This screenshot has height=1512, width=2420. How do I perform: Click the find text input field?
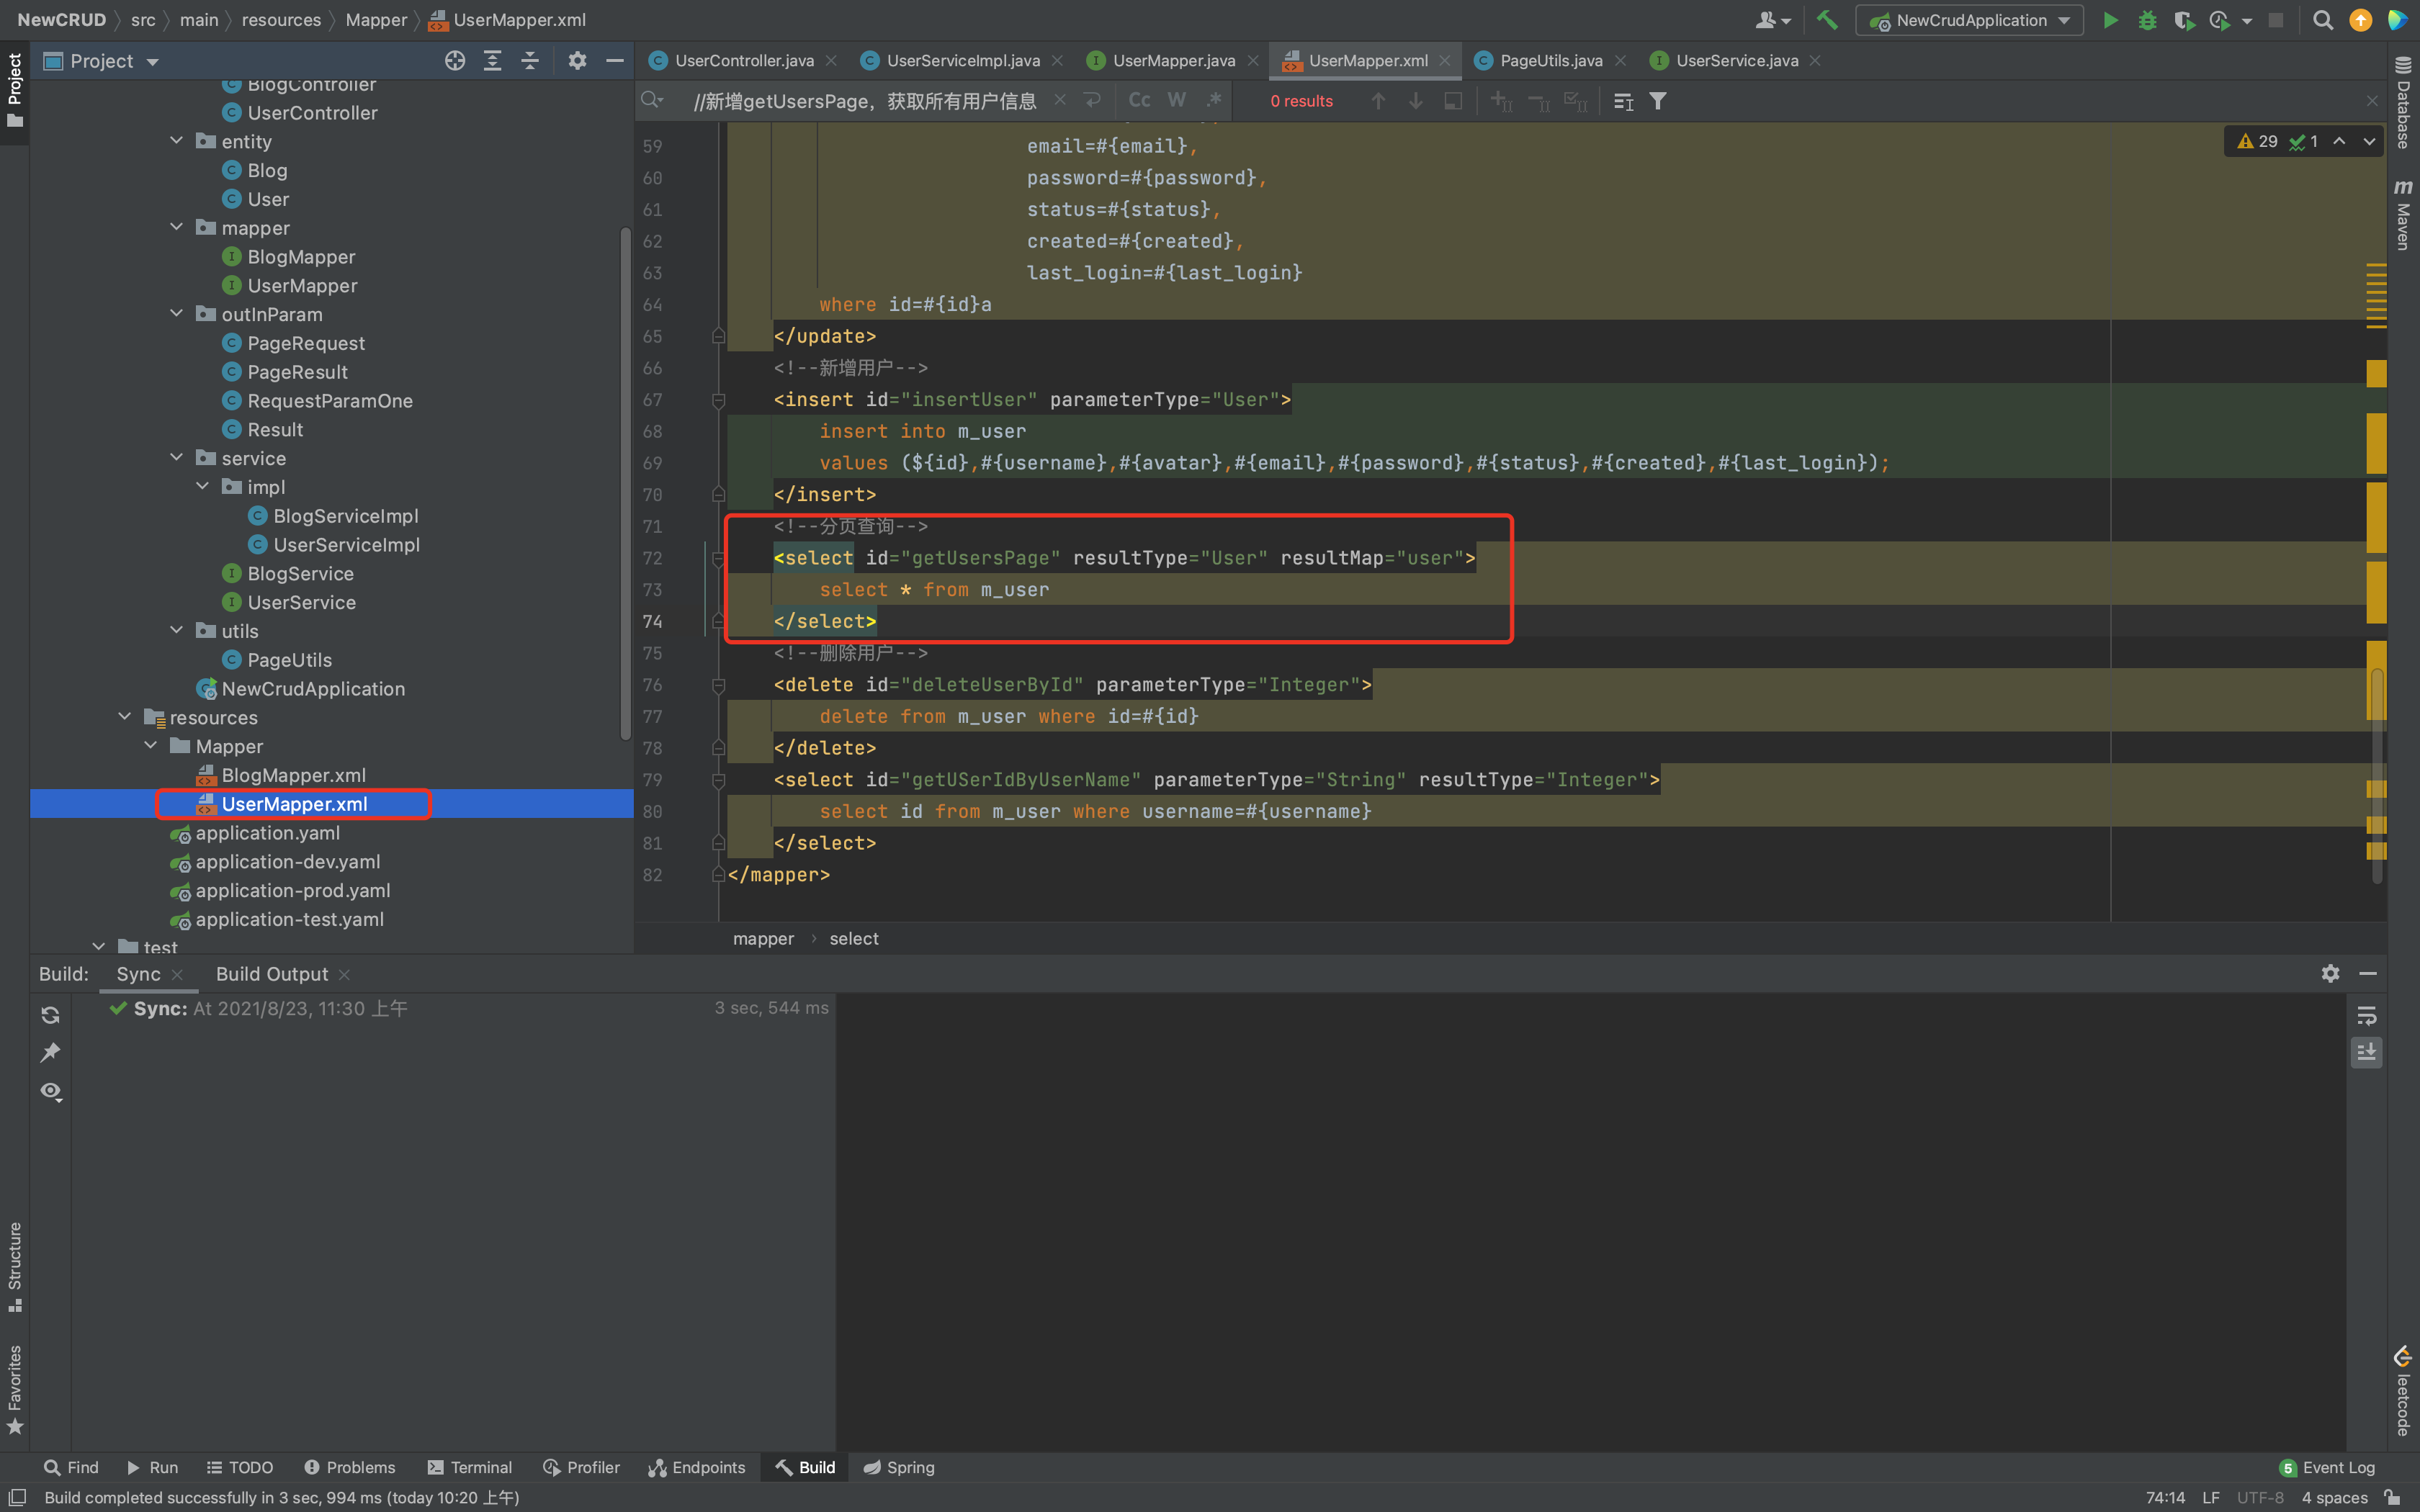pyautogui.click(x=865, y=101)
